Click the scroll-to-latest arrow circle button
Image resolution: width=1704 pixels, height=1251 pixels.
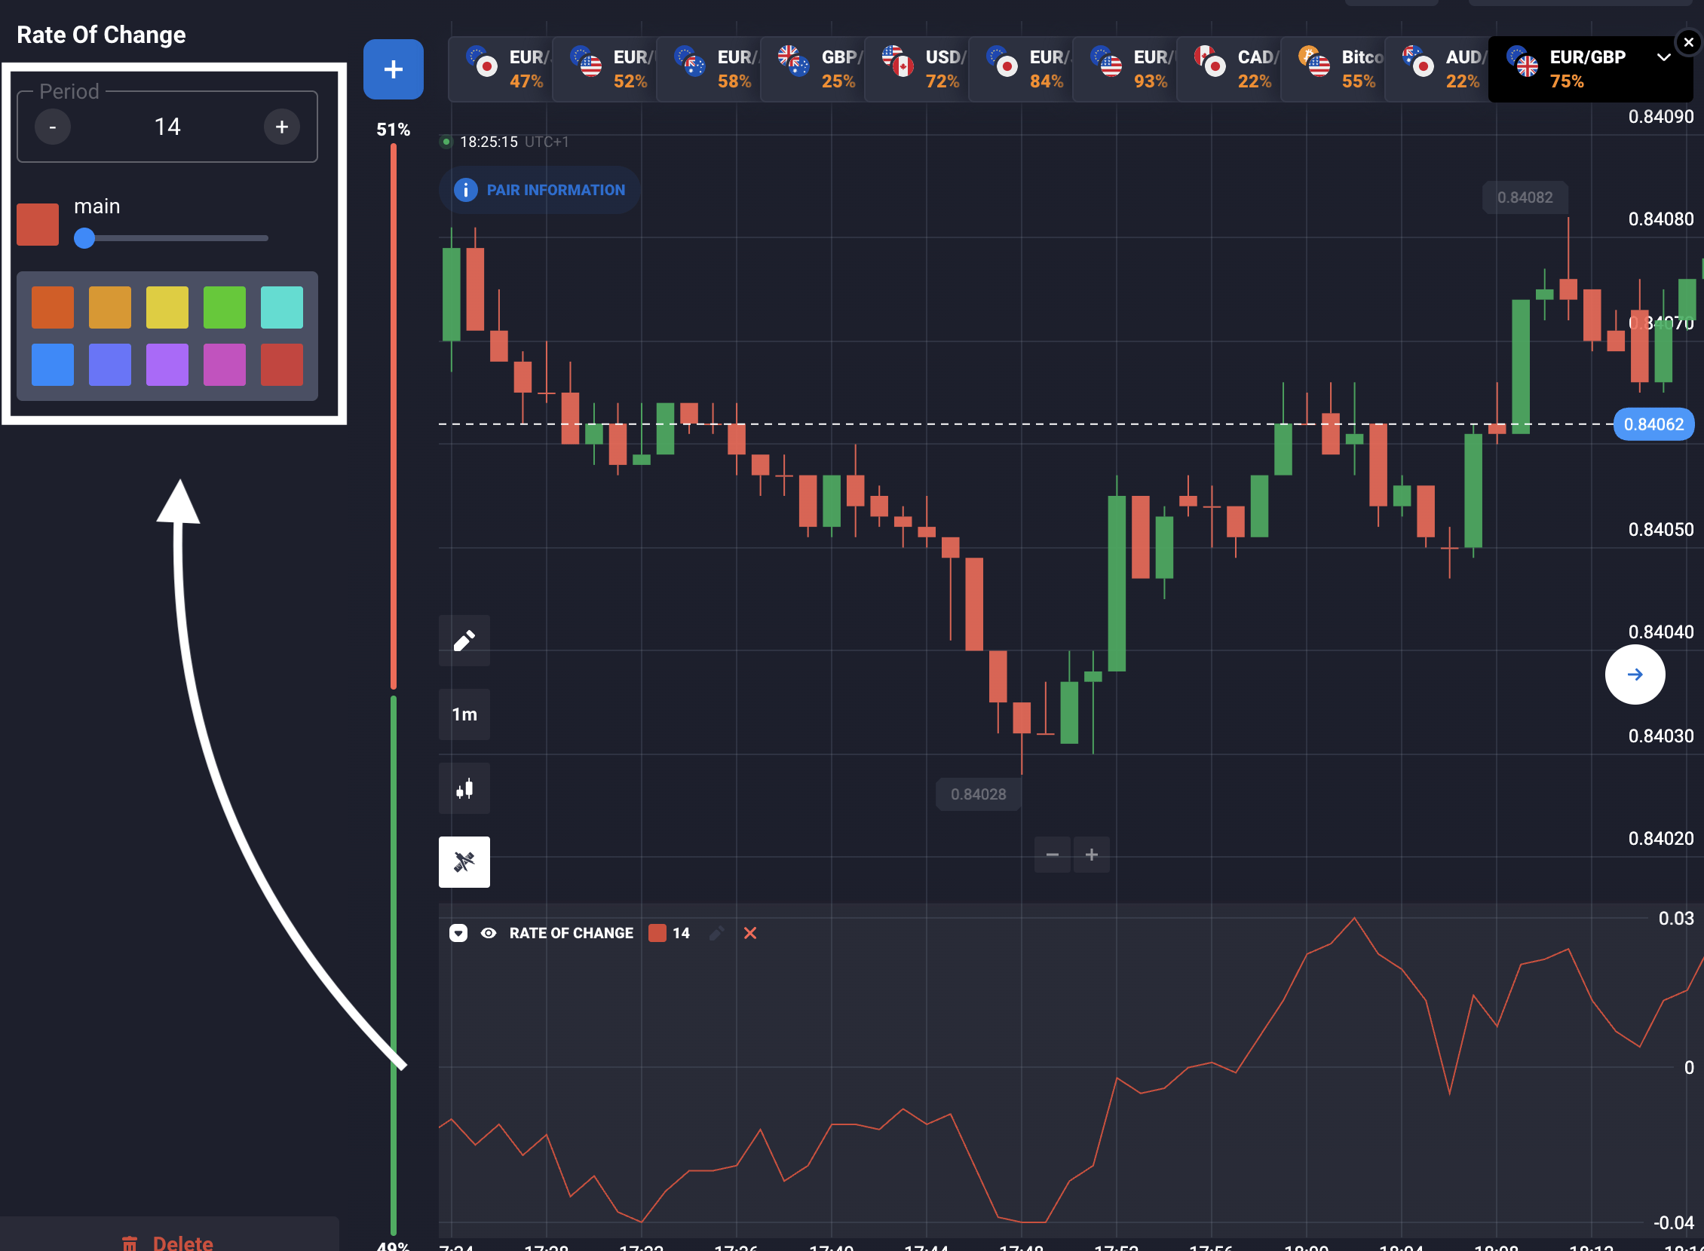(x=1635, y=674)
